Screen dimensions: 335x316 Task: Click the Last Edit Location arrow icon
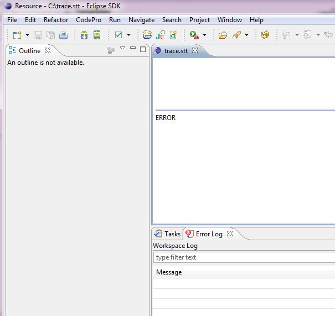[x=328, y=35]
